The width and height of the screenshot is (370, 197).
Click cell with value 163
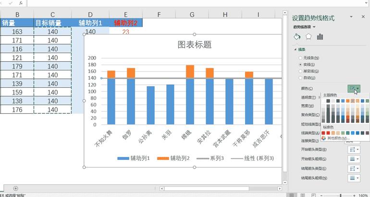(17, 32)
